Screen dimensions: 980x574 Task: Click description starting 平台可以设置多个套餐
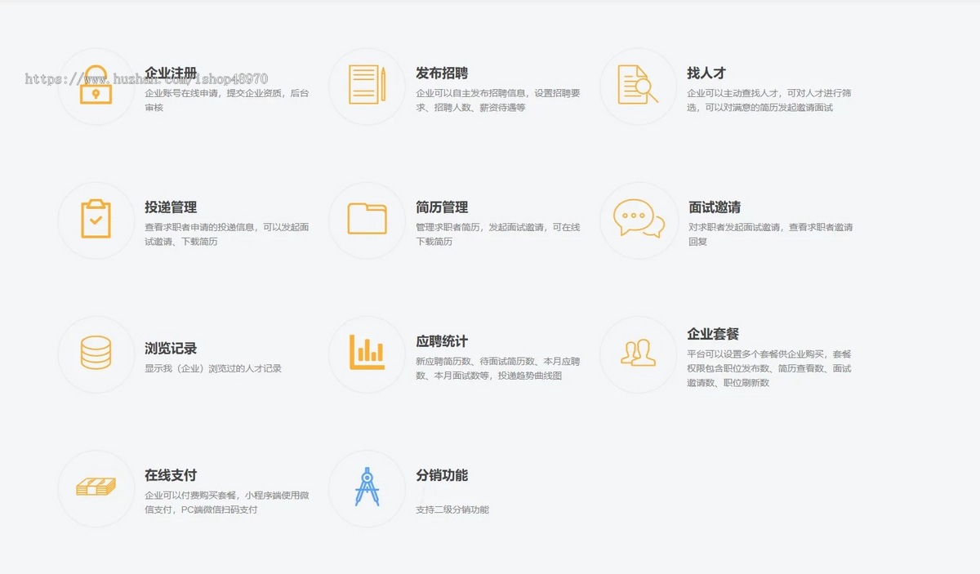769,368
